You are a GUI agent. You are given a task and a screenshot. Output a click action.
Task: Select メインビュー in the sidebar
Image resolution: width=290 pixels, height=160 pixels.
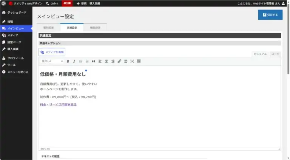click(16, 28)
